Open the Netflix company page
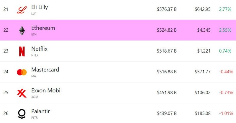 40,49
